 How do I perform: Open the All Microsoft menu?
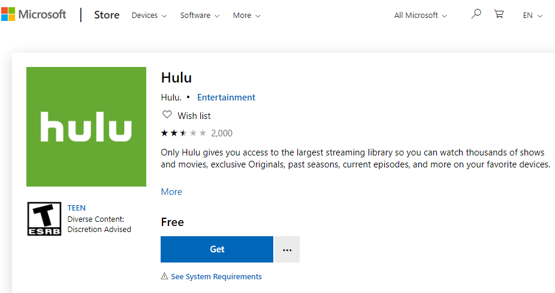pyautogui.click(x=420, y=16)
